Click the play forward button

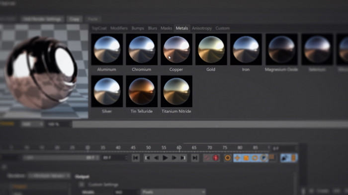[x=165, y=158]
